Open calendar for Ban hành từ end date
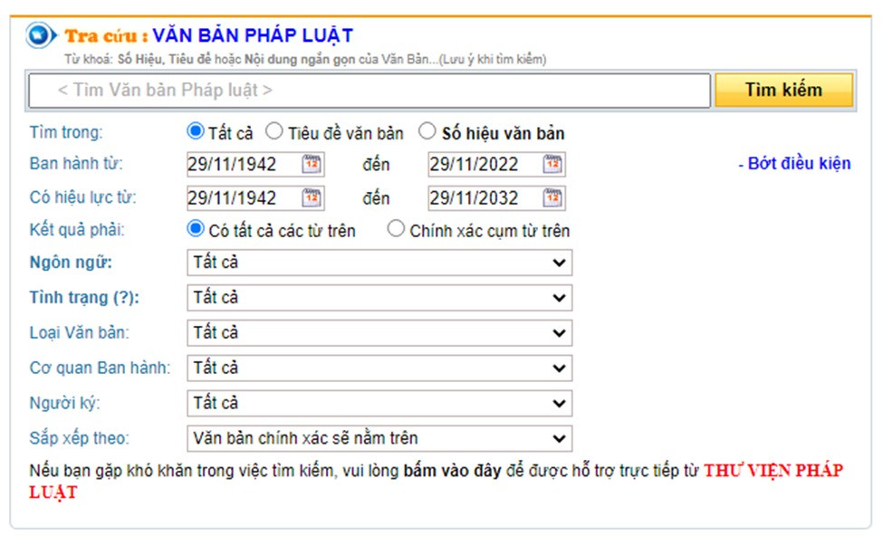 pyautogui.click(x=552, y=165)
